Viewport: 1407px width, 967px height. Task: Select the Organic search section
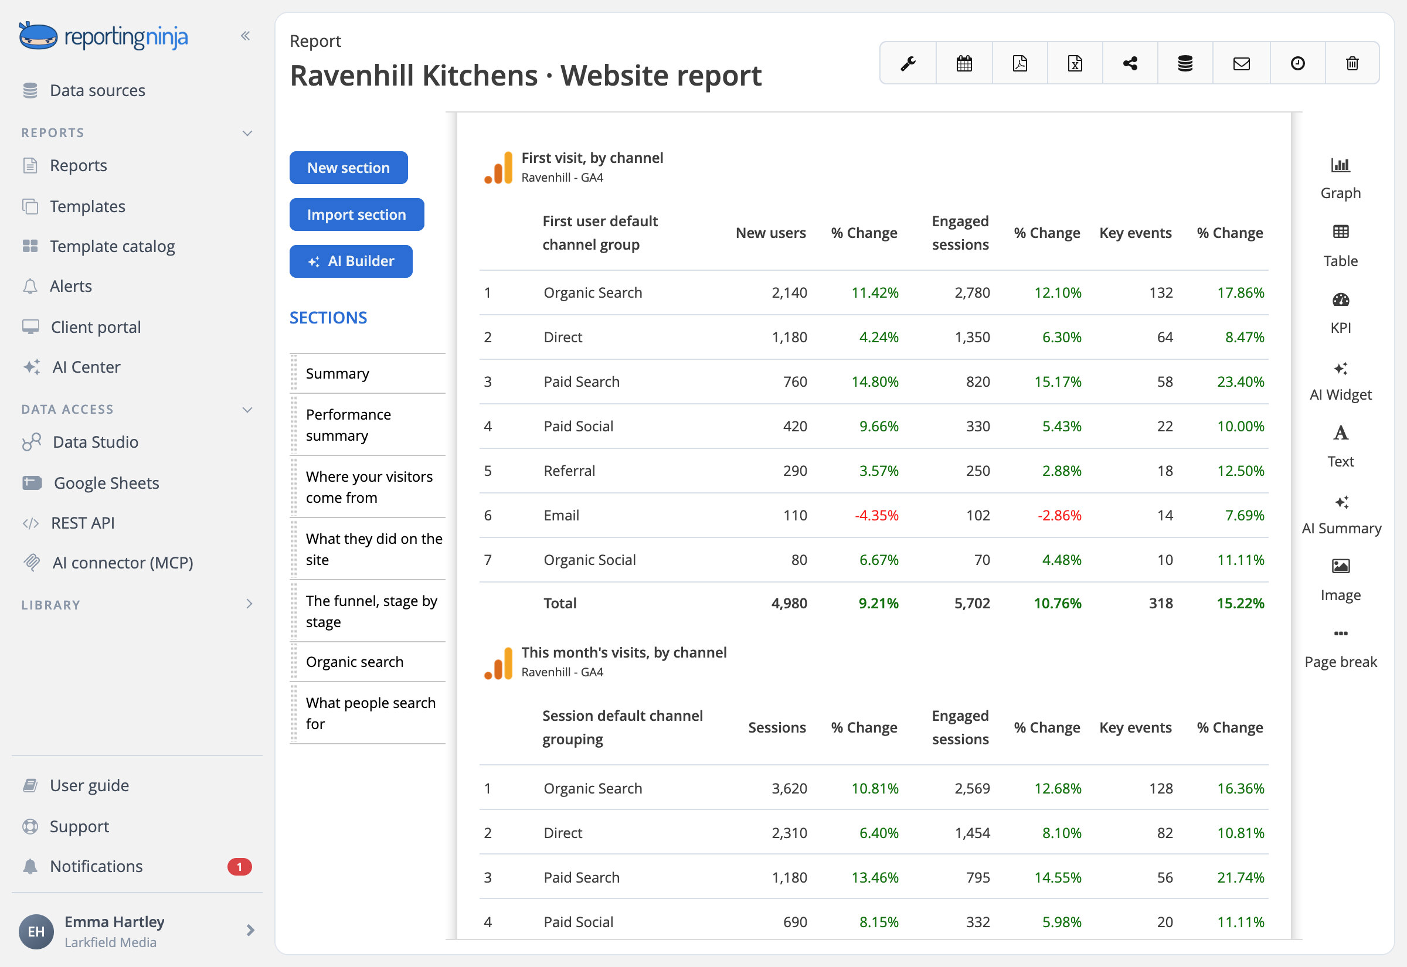pos(368,662)
